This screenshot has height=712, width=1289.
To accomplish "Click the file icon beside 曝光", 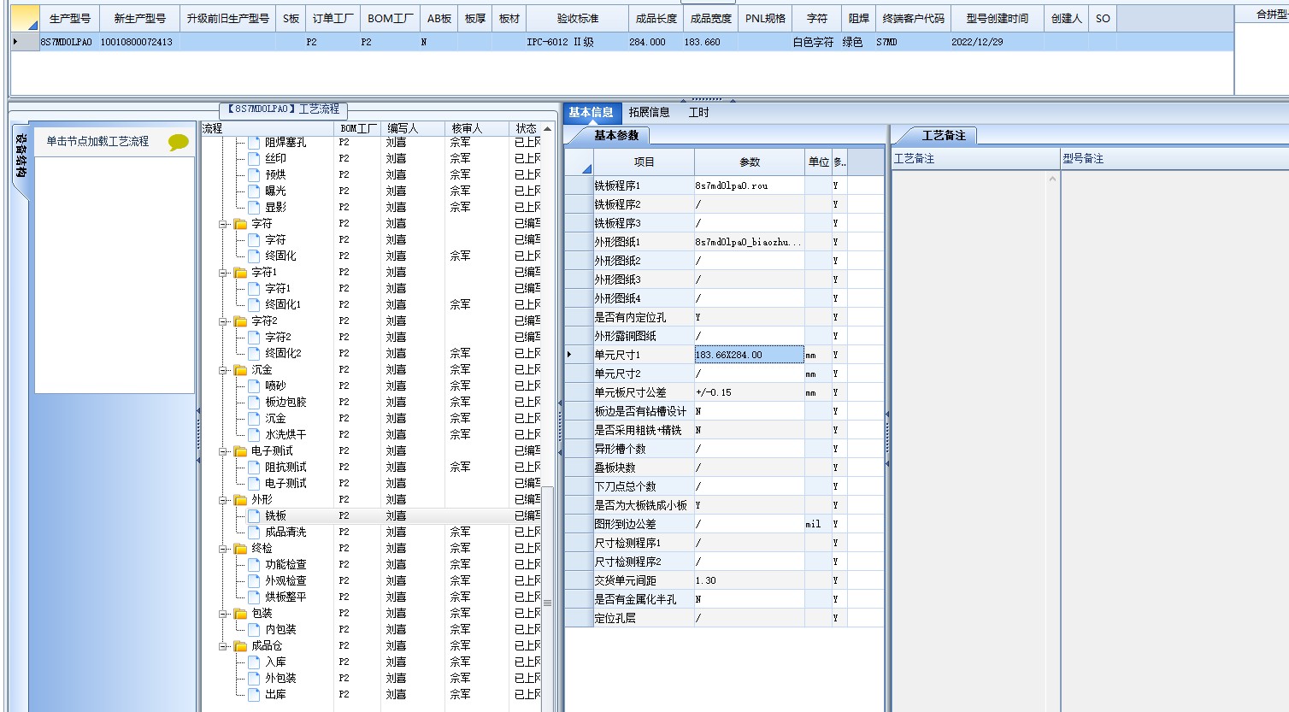I will [x=254, y=191].
